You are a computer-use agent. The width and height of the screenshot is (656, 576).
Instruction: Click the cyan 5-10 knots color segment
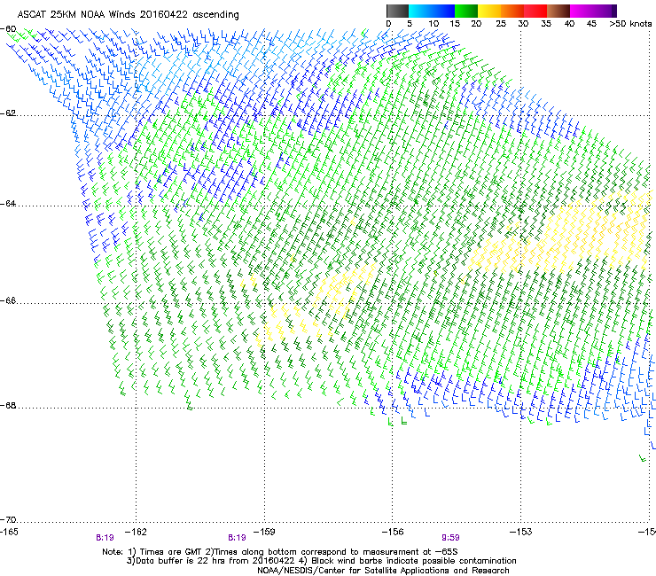(420, 11)
